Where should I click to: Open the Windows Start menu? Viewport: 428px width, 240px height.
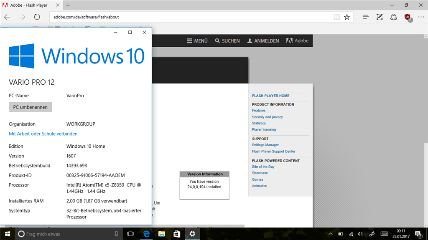tap(8, 234)
